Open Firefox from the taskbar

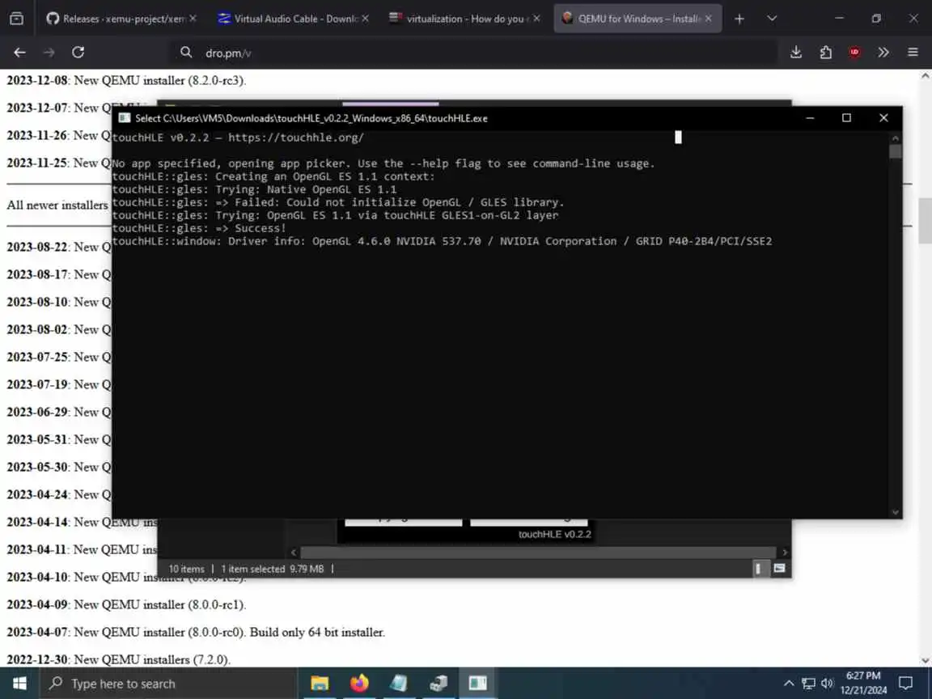[359, 683]
